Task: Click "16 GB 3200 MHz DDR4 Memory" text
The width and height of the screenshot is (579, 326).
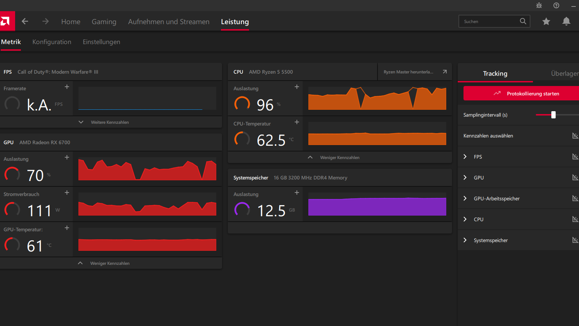Action: tap(311, 177)
